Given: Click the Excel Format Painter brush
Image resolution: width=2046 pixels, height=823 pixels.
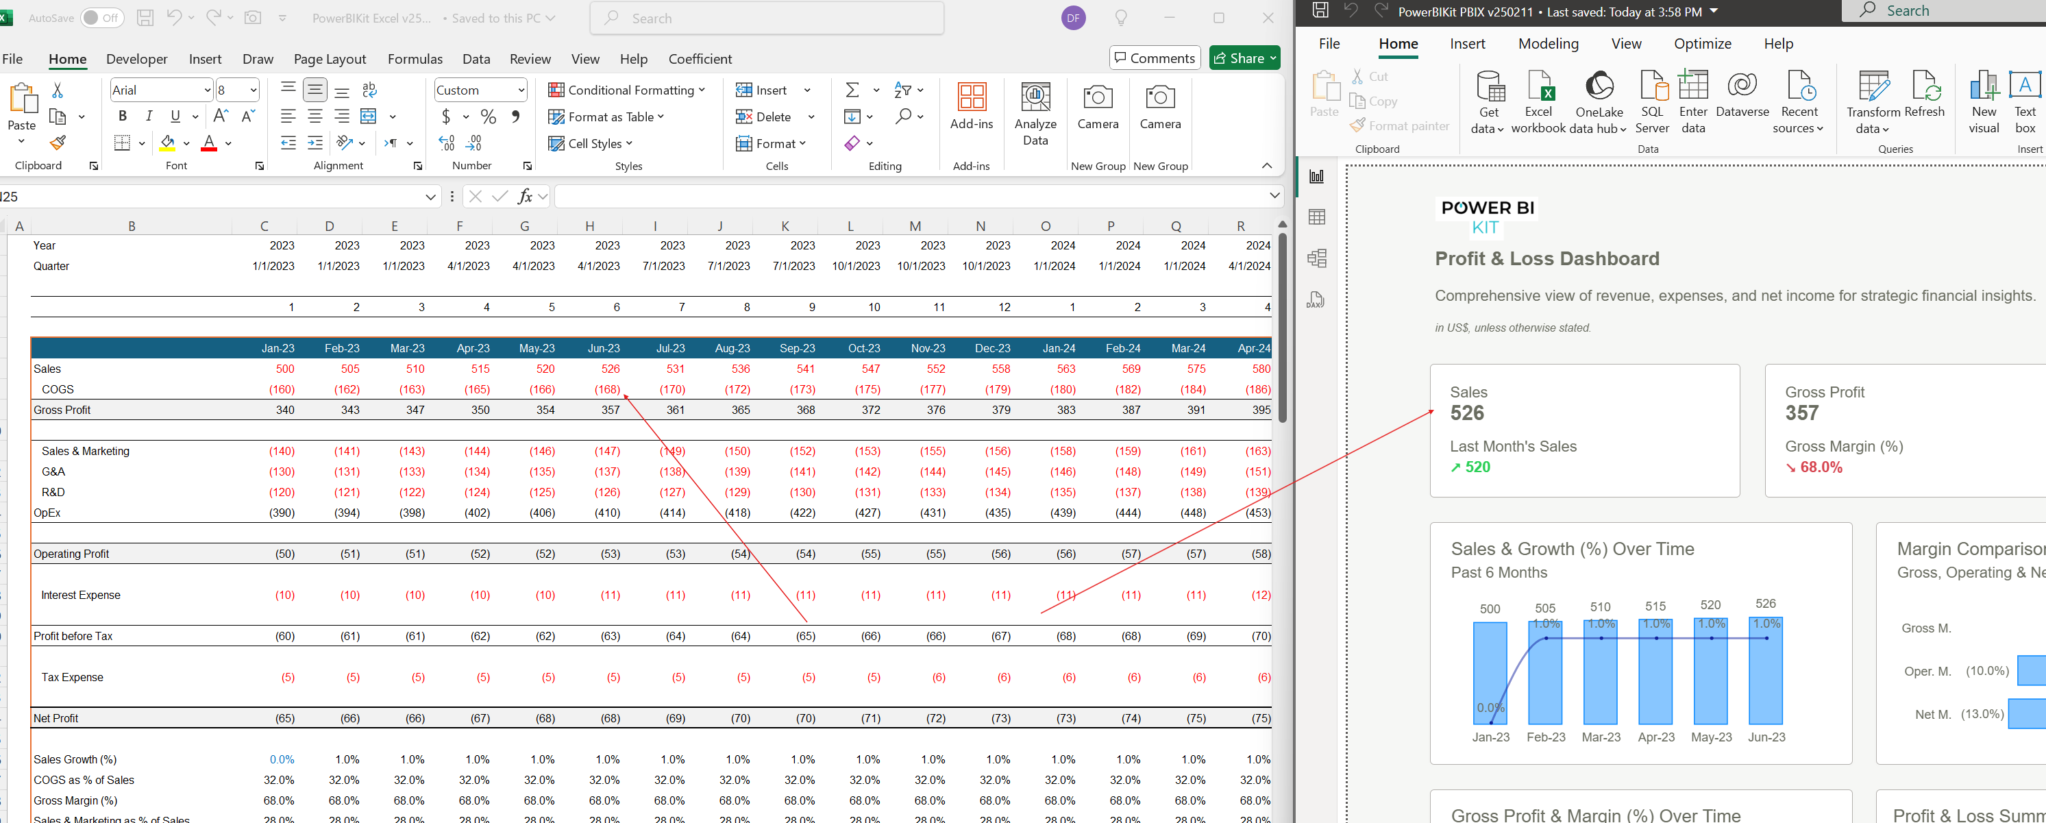Looking at the screenshot, I should pyautogui.click(x=57, y=143).
